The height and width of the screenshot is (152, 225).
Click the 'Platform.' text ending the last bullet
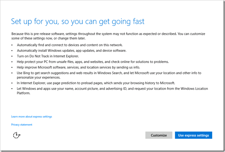click(24, 93)
